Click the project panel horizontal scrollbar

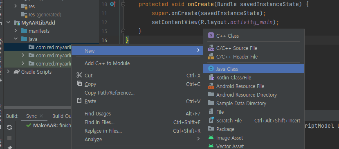[x=38, y=108]
